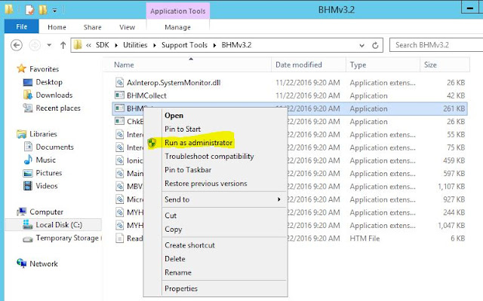The width and height of the screenshot is (483, 301).
Task: Sort by the Type column header
Action: click(x=383, y=65)
